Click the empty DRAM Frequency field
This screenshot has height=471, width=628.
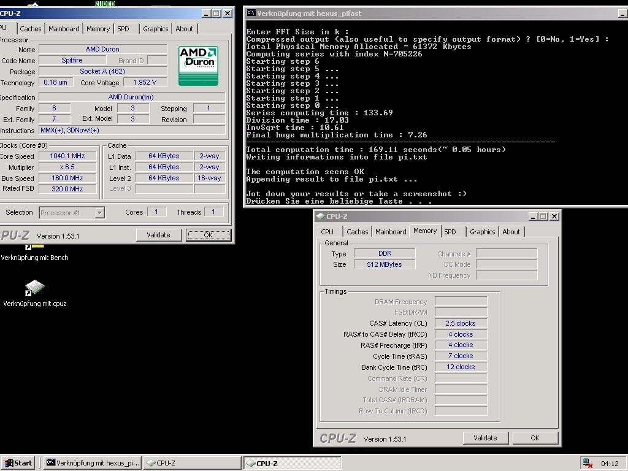[x=461, y=302]
